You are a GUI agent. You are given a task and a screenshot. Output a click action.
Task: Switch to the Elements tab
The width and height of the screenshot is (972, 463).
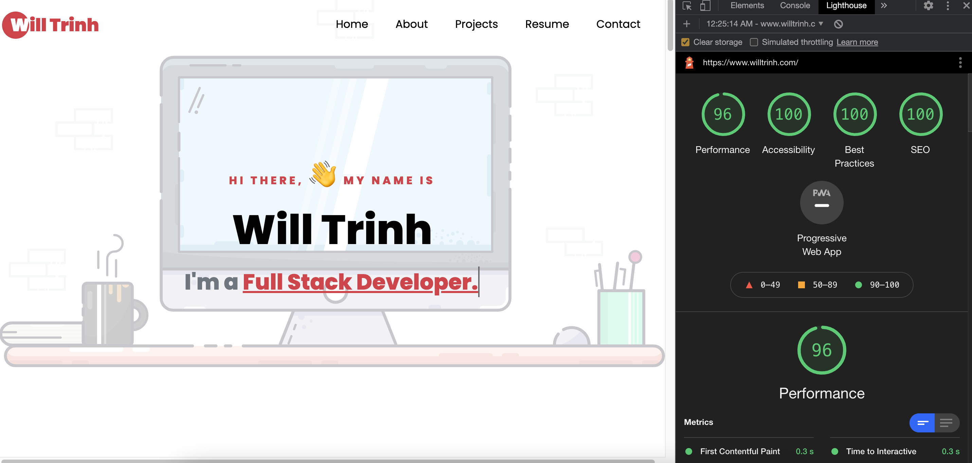(x=747, y=6)
